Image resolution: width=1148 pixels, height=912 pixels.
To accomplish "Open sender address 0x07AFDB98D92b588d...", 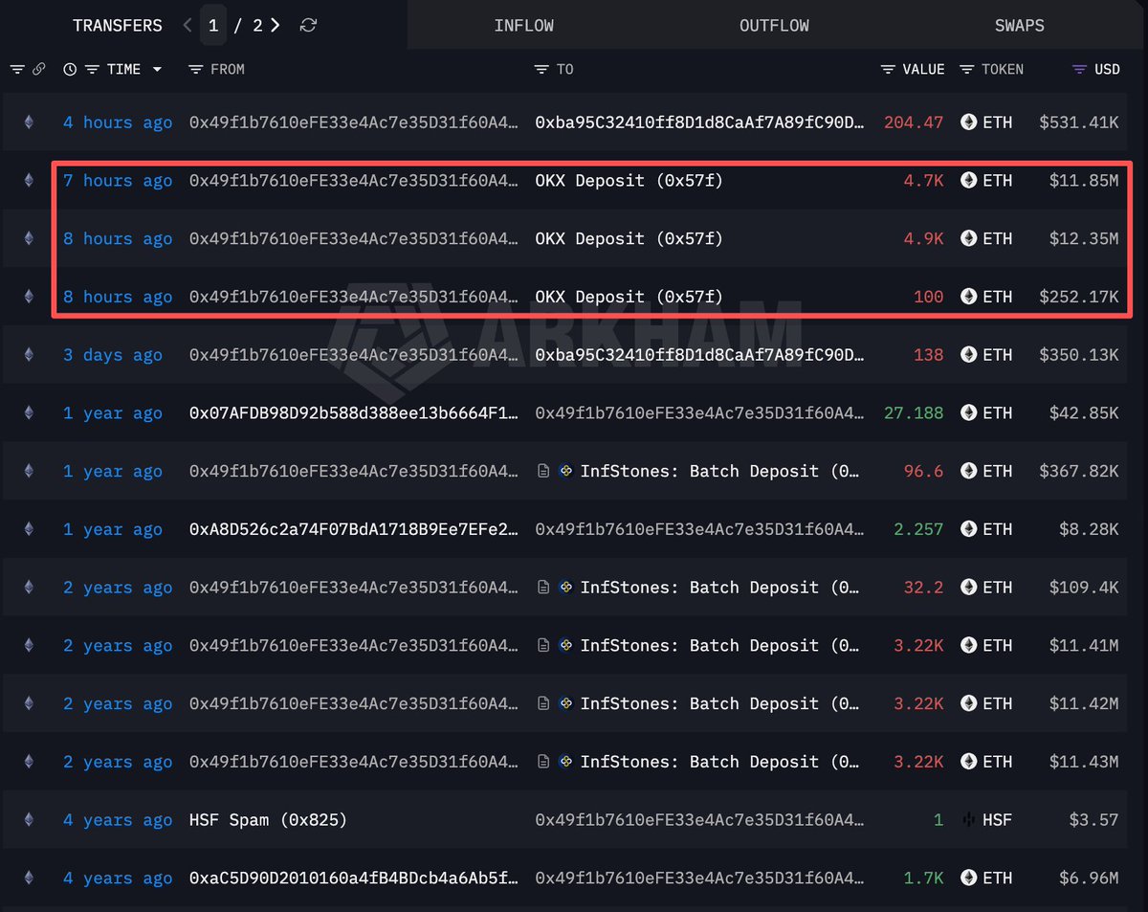I will tap(355, 413).
